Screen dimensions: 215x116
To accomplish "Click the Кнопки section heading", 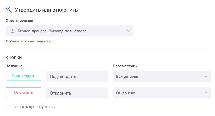I will 14,58.
